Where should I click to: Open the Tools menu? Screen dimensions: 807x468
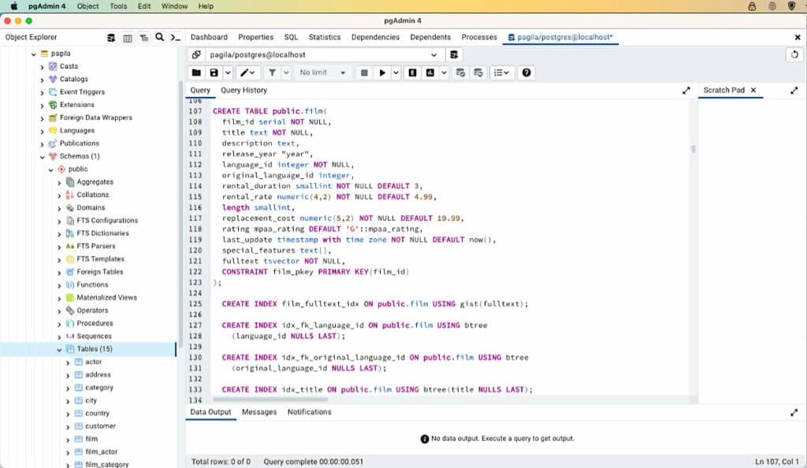[x=118, y=6]
